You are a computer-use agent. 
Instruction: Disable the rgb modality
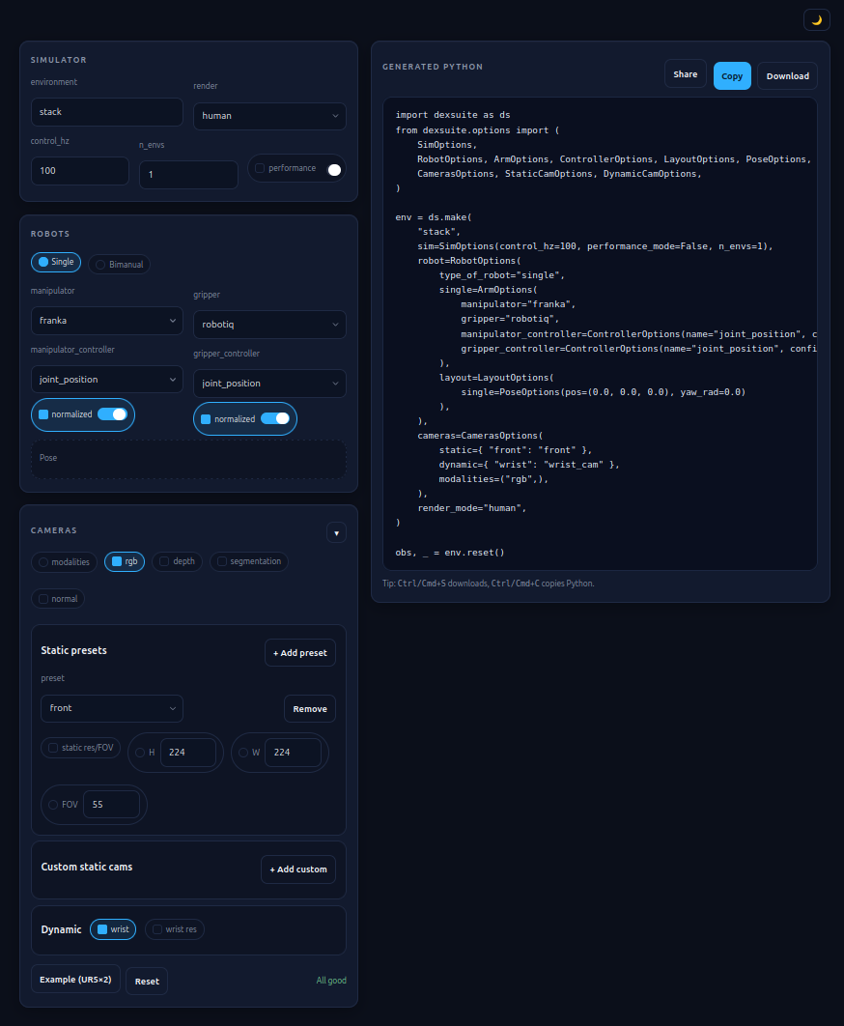click(125, 561)
